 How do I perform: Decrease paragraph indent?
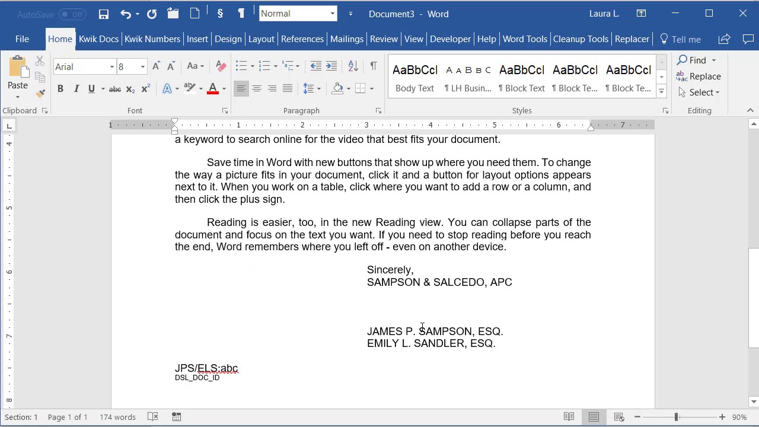(x=316, y=66)
